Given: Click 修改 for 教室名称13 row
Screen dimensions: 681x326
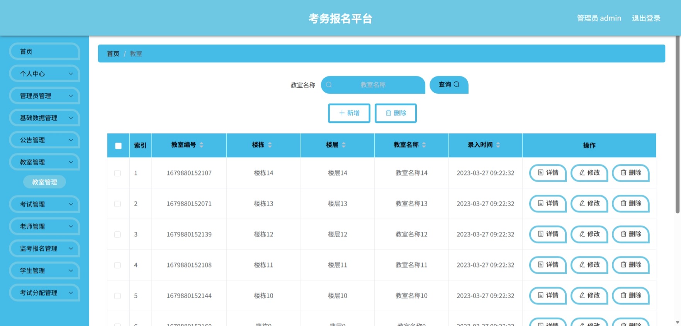Looking at the screenshot, I should coord(589,204).
